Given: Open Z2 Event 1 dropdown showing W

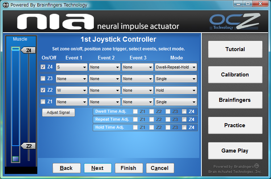Looking at the screenshot, I should (71, 90).
